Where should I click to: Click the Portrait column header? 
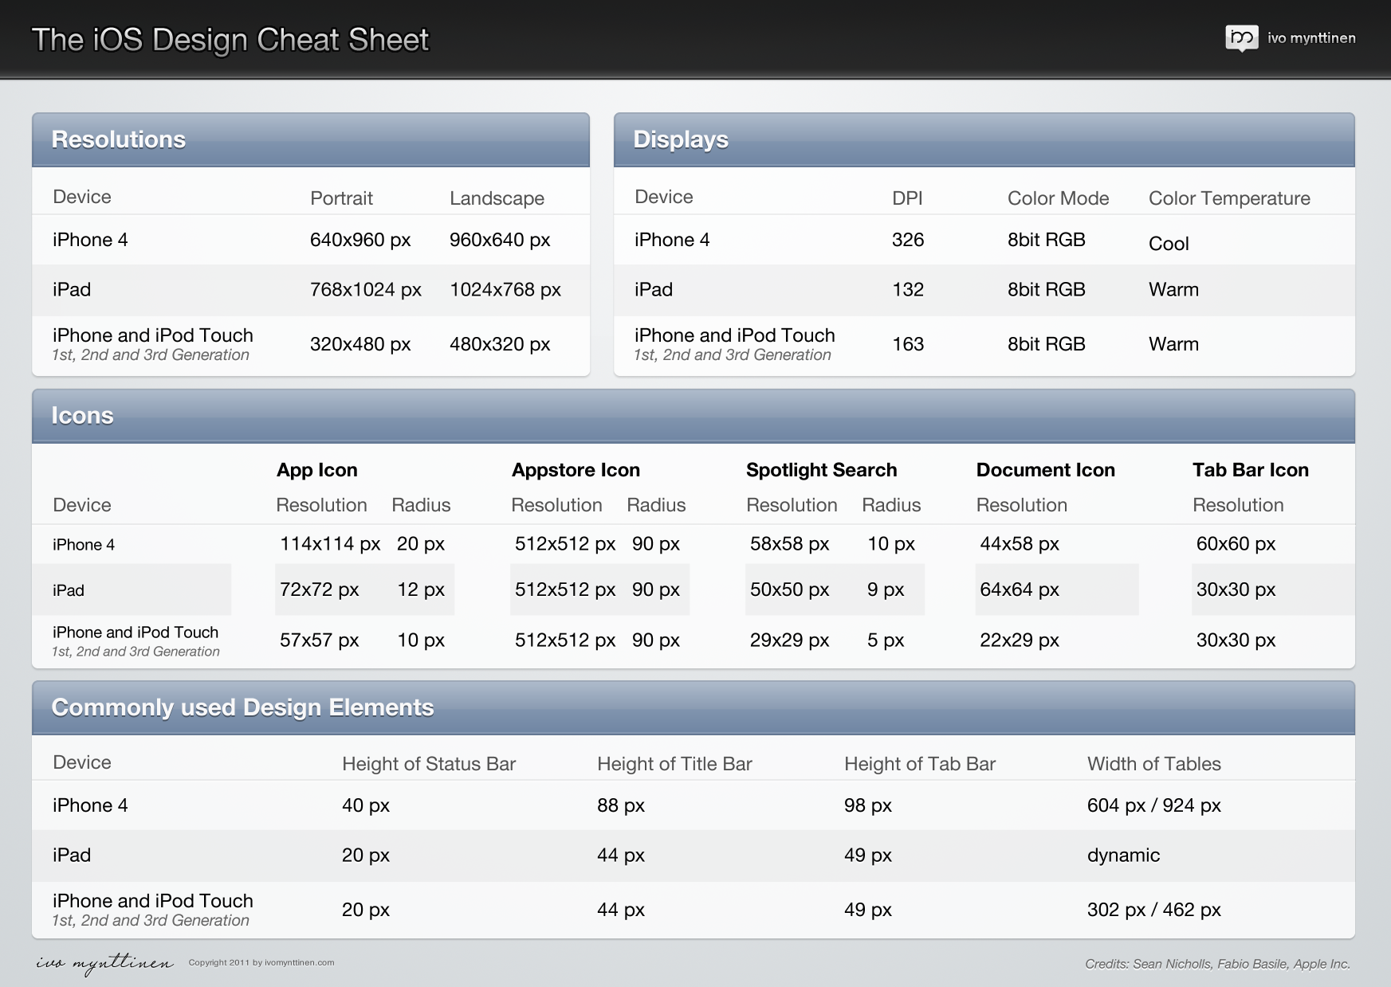pyautogui.click(x=341, y=198)
